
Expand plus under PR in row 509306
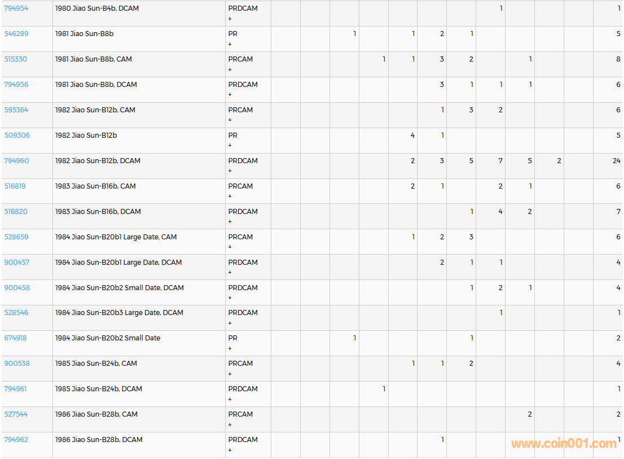point(230,146)
